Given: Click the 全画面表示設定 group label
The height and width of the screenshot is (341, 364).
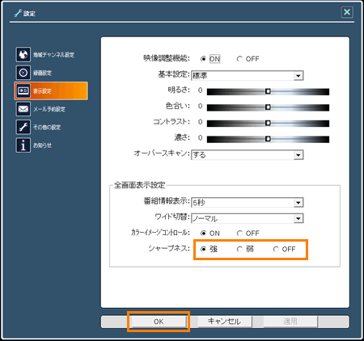Looking at the screenshot, I should click(139, 185).
